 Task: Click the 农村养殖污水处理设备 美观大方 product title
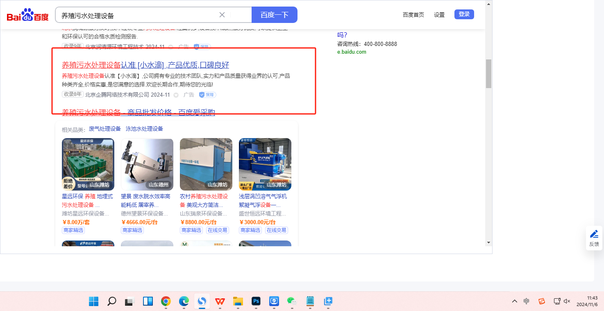(204, 200)
